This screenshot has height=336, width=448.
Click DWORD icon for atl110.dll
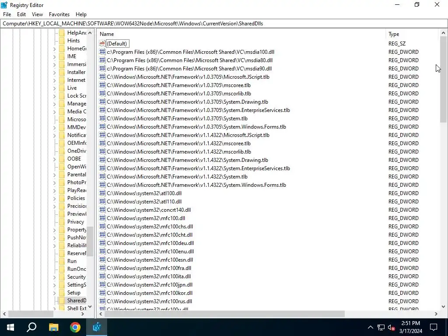point(102,201)
